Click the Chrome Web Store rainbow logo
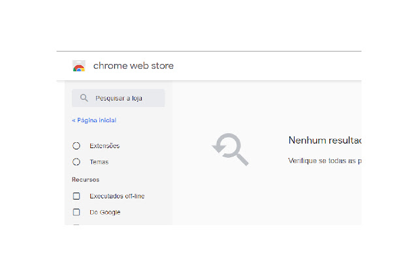Viewport: 418px width, 261px height. 78,66
